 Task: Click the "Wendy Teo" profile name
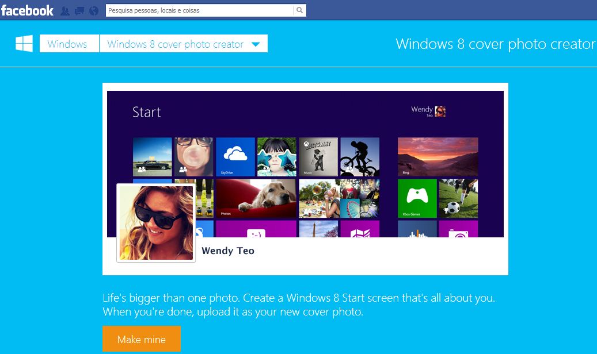coord(227,251)
